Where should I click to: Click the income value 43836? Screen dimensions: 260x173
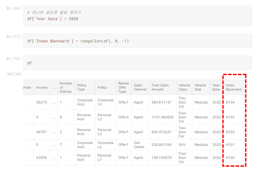coord(41,158)
